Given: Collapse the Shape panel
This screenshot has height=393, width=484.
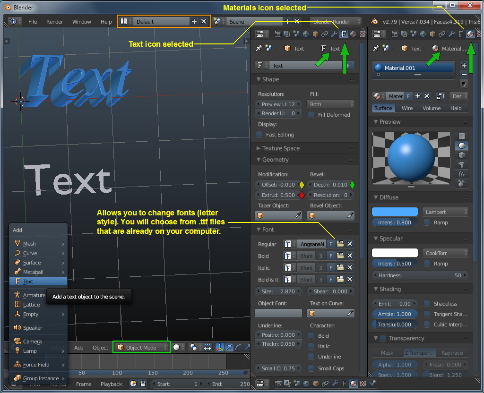Looking at the screenshot, I should click(x=259, y=79).
